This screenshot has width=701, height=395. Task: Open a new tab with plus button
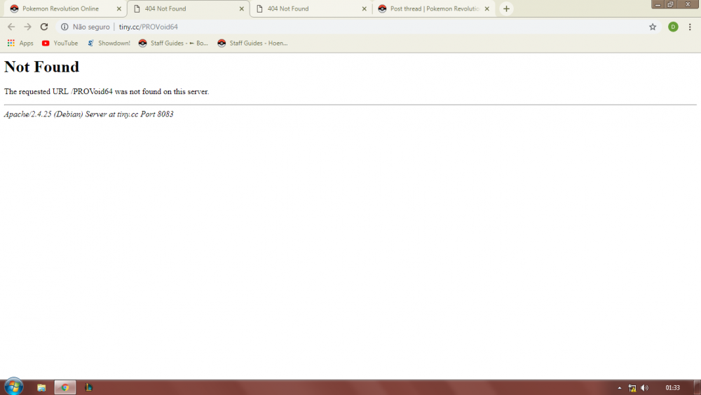(x=506, y=9)
